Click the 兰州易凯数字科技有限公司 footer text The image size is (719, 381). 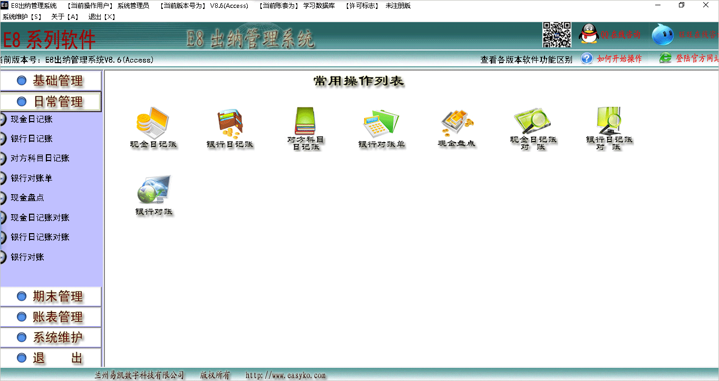[139, 375]
